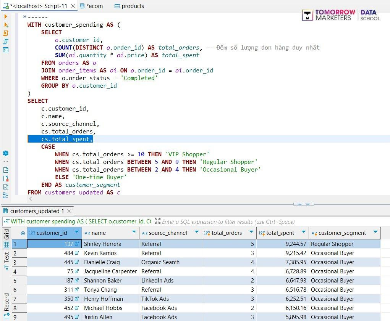Switch results to Grid view
This screenshot has height=321, width=390.
pyautogui.click(x=6, y=238)
